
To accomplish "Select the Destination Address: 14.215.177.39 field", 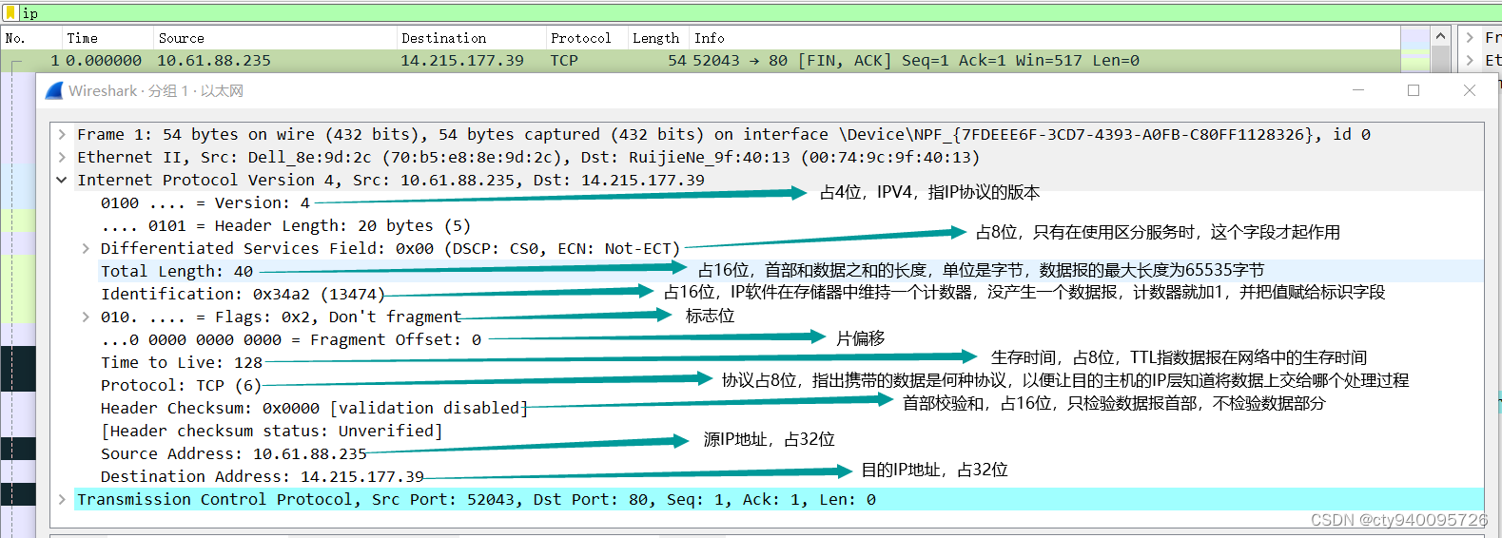I will tap(263, 476).
